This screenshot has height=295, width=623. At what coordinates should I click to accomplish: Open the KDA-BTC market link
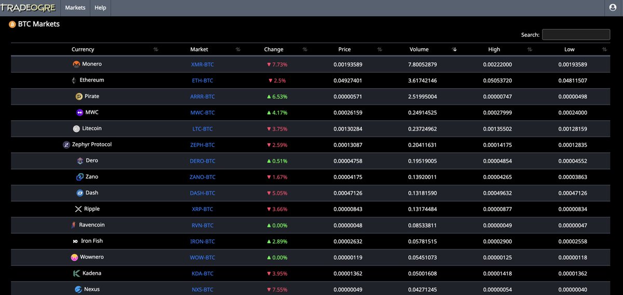click(x=202, y=274)
